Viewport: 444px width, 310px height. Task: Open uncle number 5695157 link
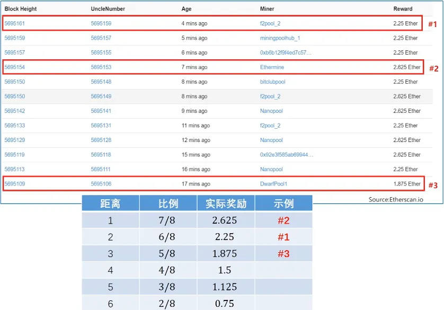(x=101, y=38)
